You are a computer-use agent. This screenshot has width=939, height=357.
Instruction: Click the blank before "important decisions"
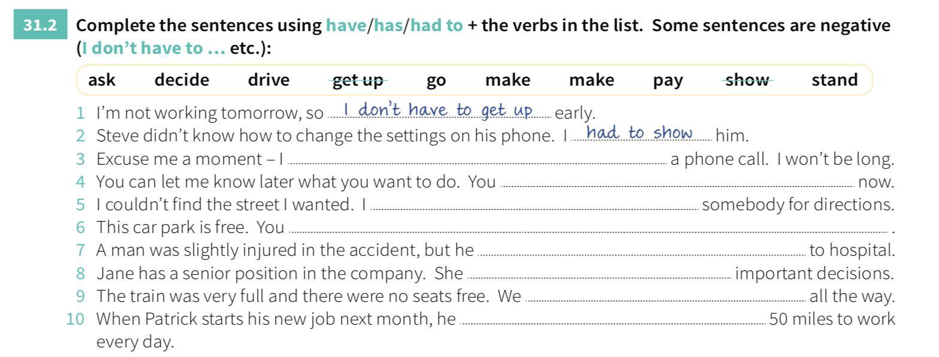pyautogui.click(x=598, y=274)
